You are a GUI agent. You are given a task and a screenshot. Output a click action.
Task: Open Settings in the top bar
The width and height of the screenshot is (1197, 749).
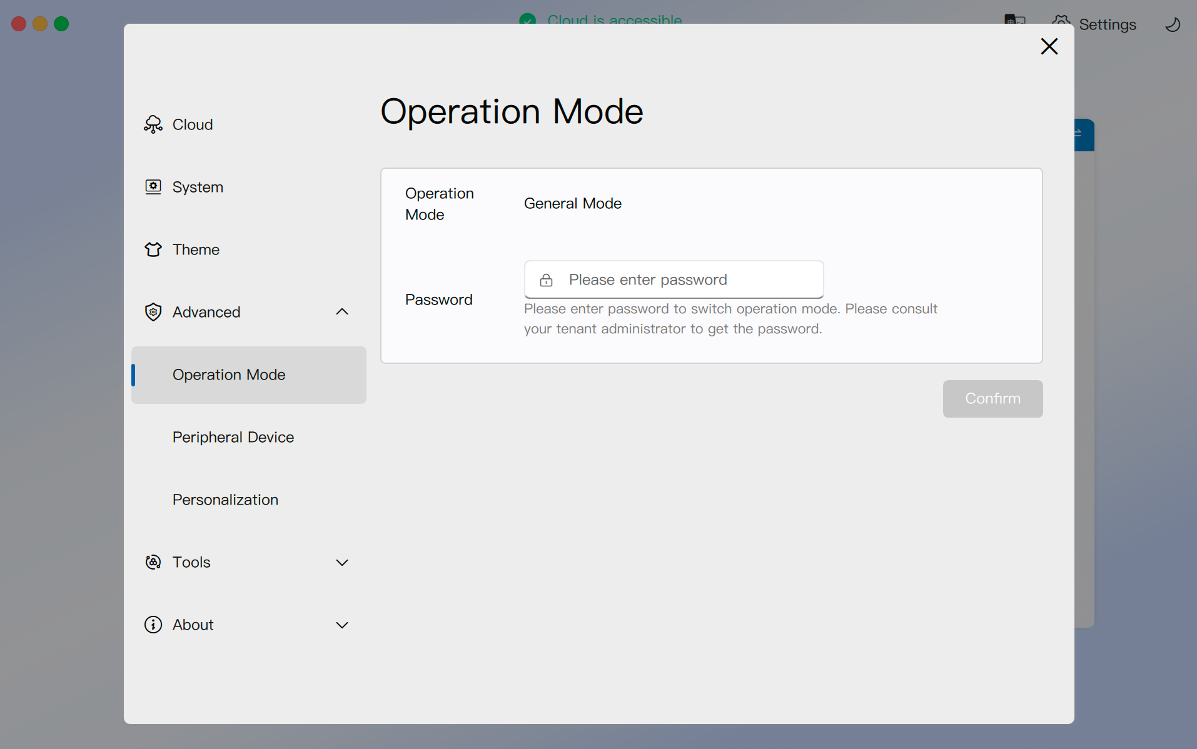[1106, 24]
